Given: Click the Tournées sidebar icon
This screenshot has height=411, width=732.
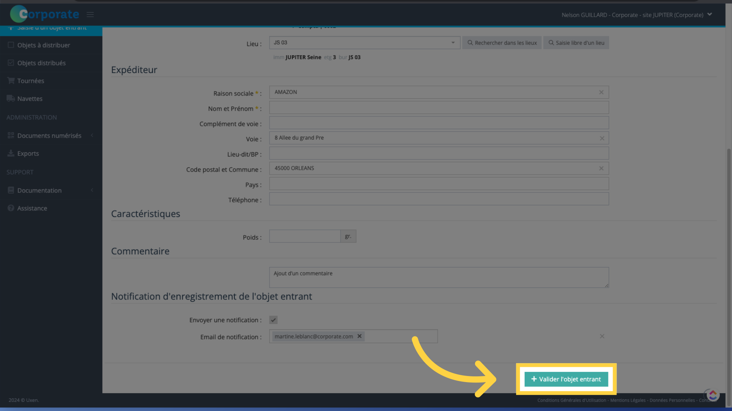Looking at the screenshot, I should pos(11,80).
